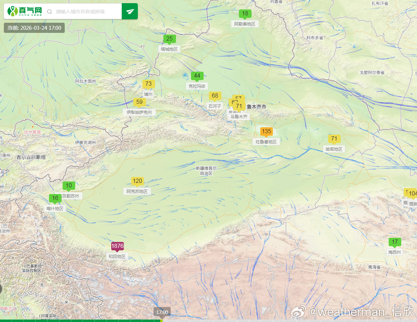
Task: Click the 59 AQI marker for 伊犁哈萨克州
Action: click(x=139, y=102)
